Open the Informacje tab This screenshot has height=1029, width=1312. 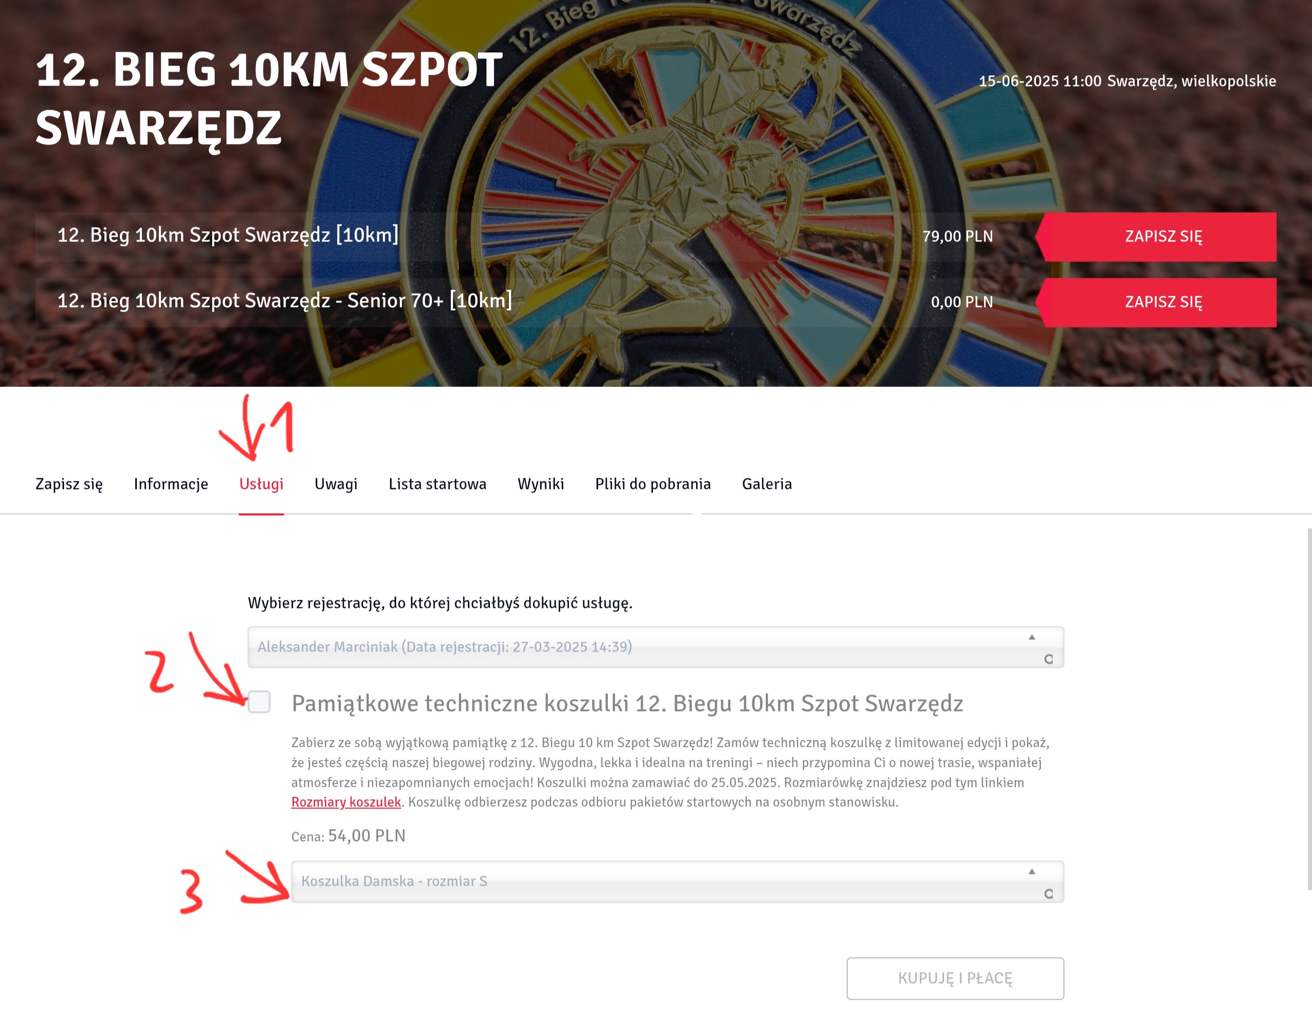click(x=170, y=484)
